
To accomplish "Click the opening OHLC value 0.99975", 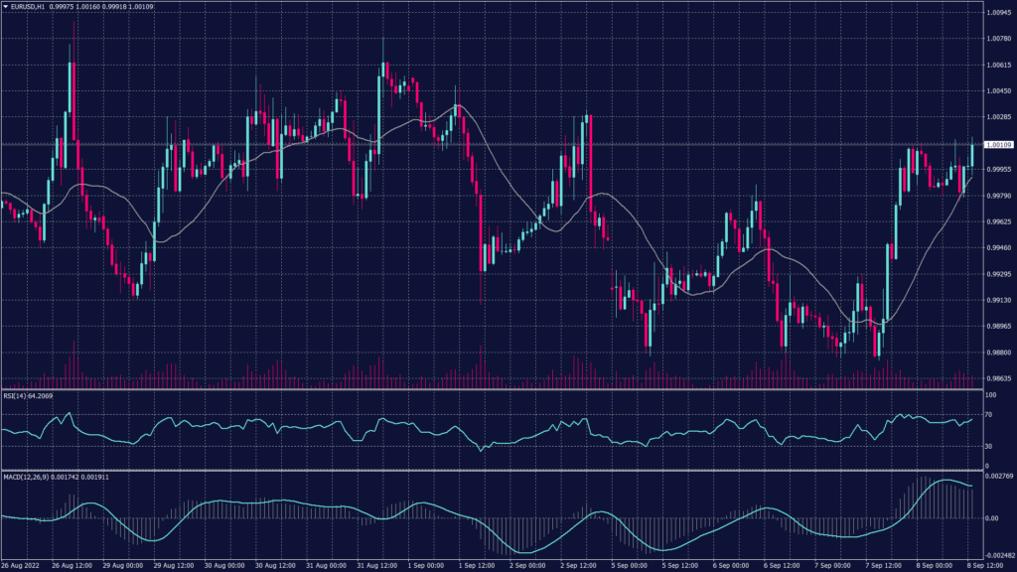I will pos(62,5).
